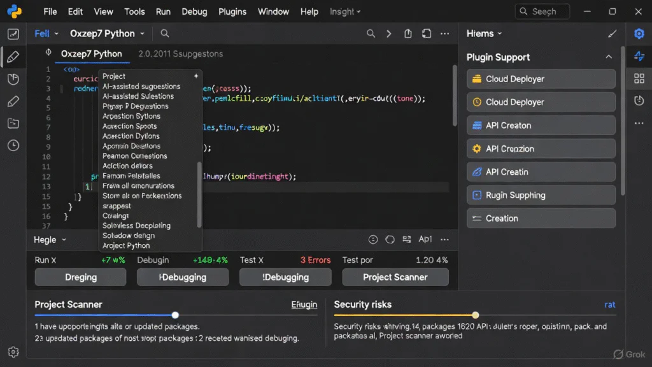Screen dimensions: 652x367
Task: Open the Insight dropdown menu
Action: tap(345, 11)
